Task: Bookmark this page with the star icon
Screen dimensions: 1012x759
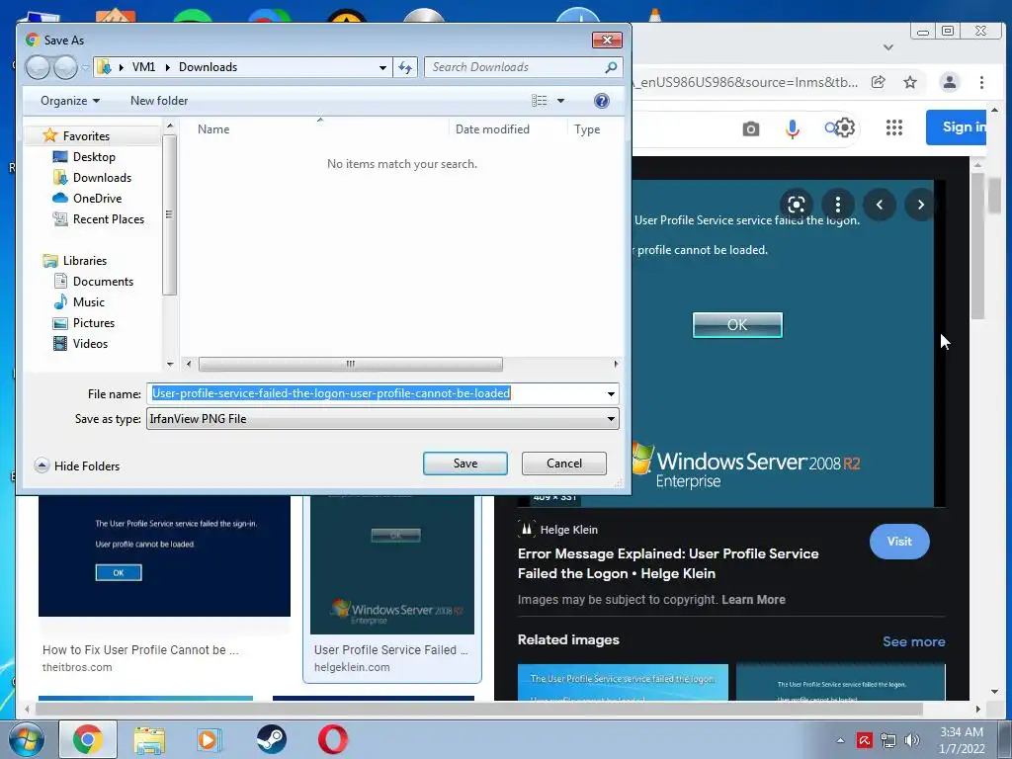Action: (x=910, y=82)
